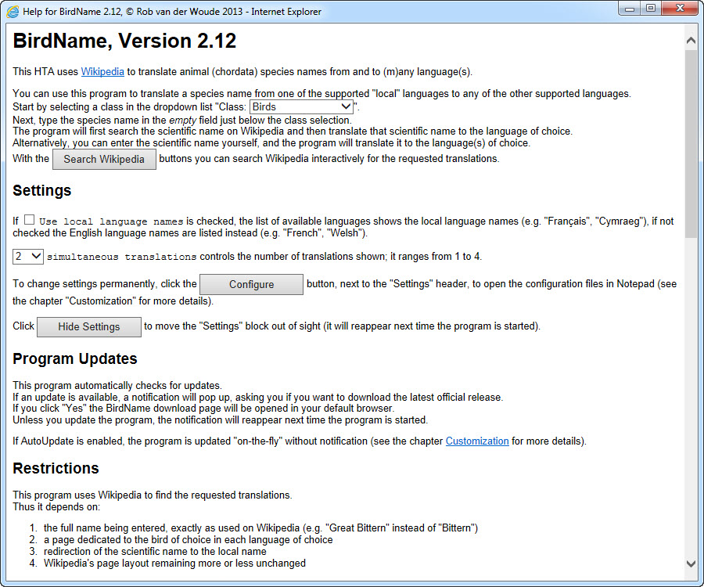Minimize the Help window

630,9
